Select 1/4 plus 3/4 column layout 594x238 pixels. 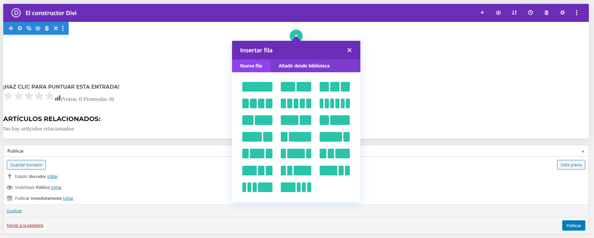tap(296, 137)
